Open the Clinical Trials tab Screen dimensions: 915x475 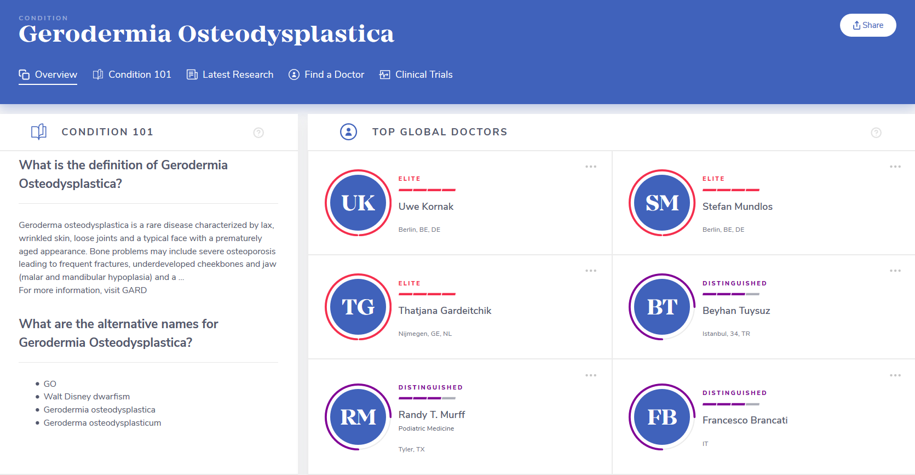click(x=416, y=75)
